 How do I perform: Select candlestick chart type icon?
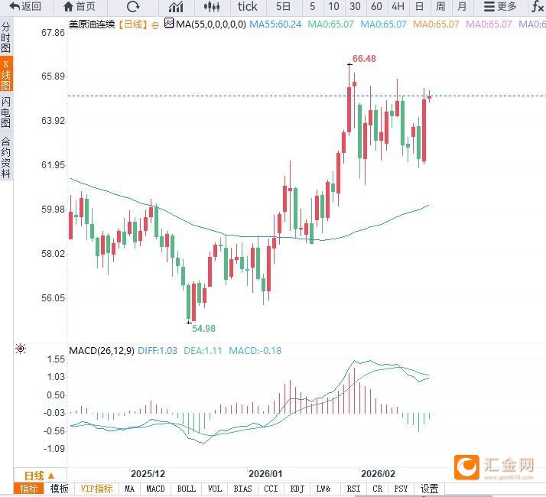tap(213, 7)
